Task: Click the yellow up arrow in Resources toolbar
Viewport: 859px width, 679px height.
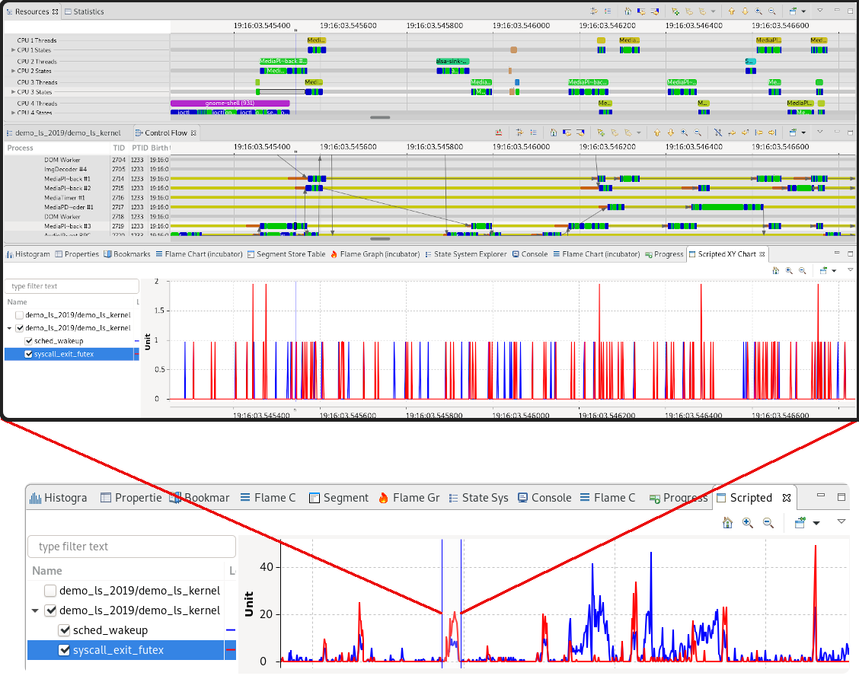Action: pos(731,11)
